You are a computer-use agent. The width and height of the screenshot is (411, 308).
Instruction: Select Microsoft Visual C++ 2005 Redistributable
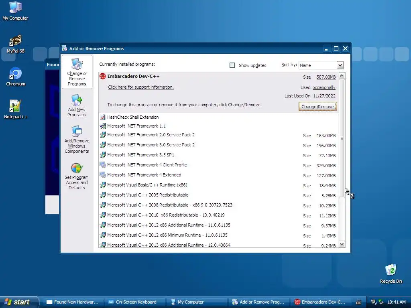click(x=219, y=195)
